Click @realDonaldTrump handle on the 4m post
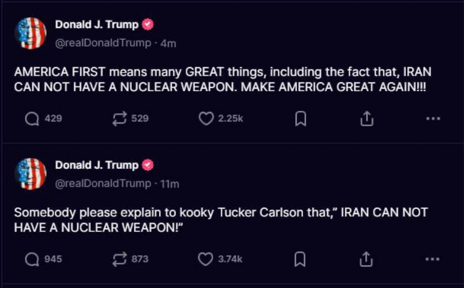The height and width of the screenshot is (288, 464). (103, 43)
